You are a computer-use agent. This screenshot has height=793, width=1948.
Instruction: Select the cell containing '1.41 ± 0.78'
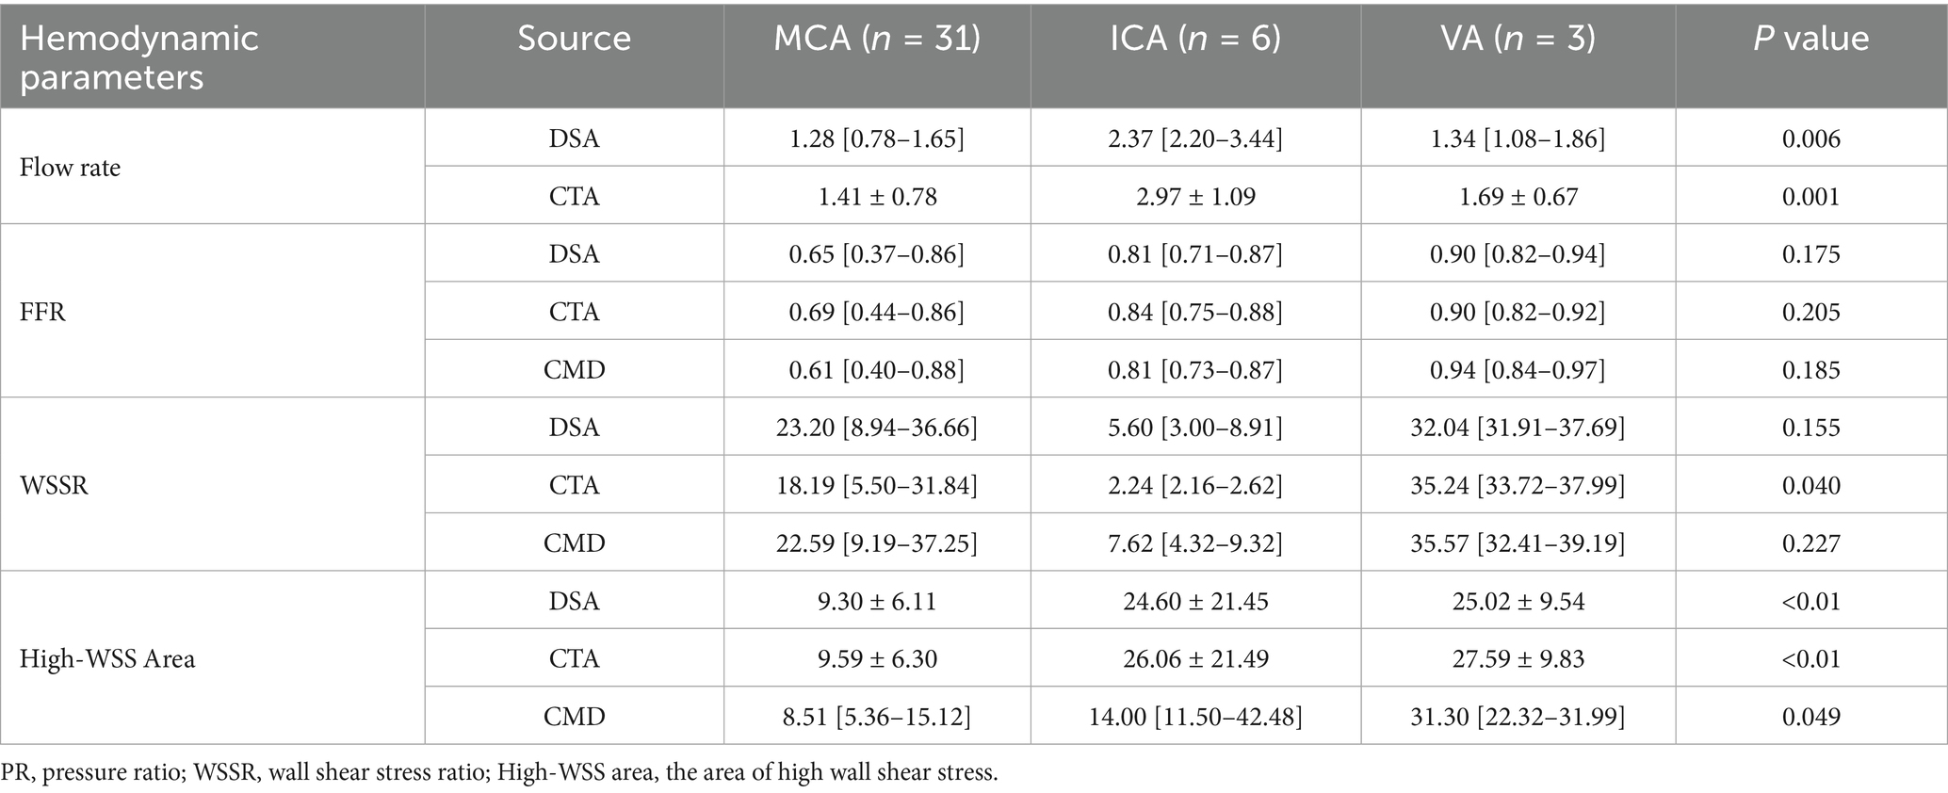[876, 197]
